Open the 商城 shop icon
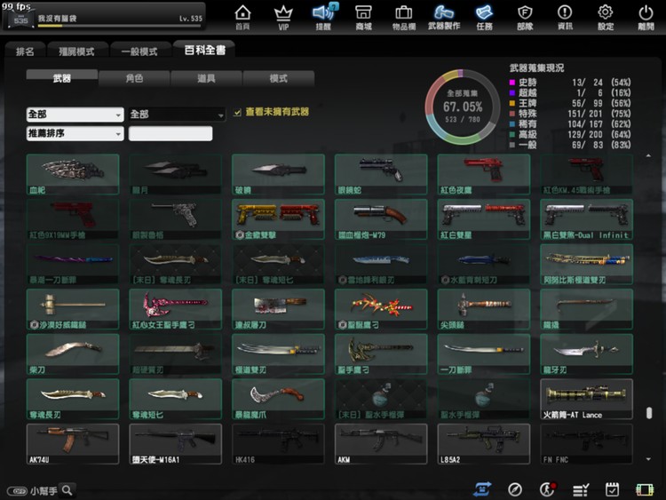 (363, 16)
